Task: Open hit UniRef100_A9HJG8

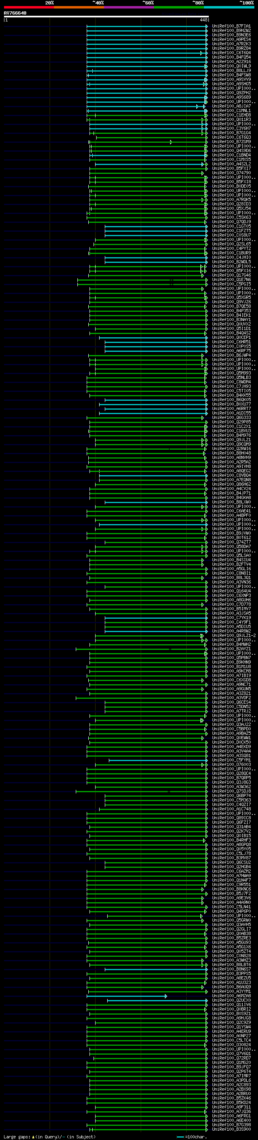Action: (x=231, y=1019)
